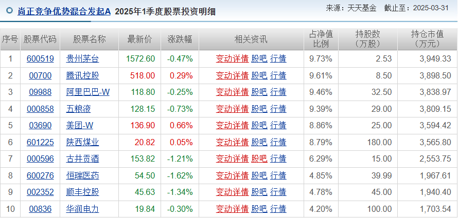Open 行情 for 陕西煤业 row
The width and height of the screenshot is (458, 218).
tap(278, 142)
